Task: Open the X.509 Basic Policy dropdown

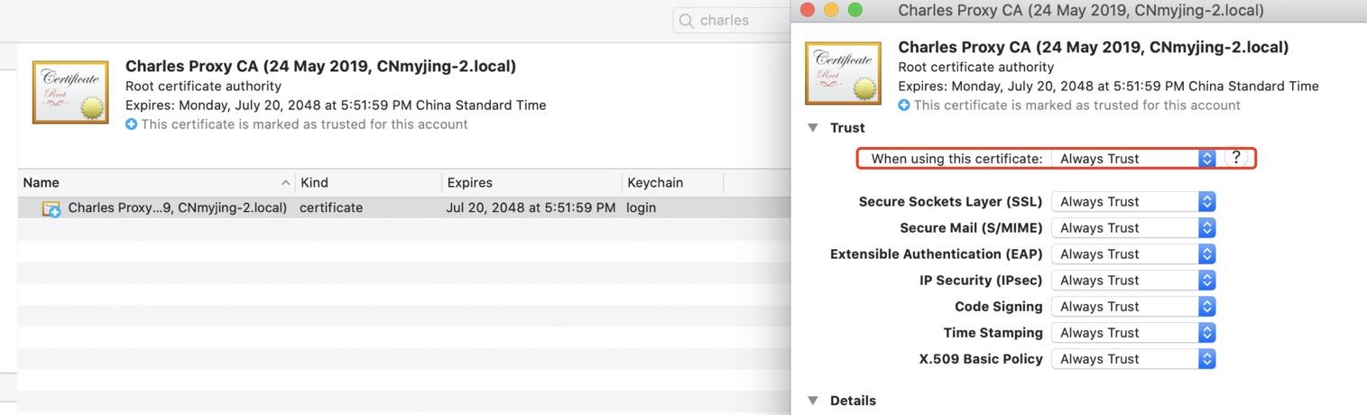Action: tap(1134, 359)
